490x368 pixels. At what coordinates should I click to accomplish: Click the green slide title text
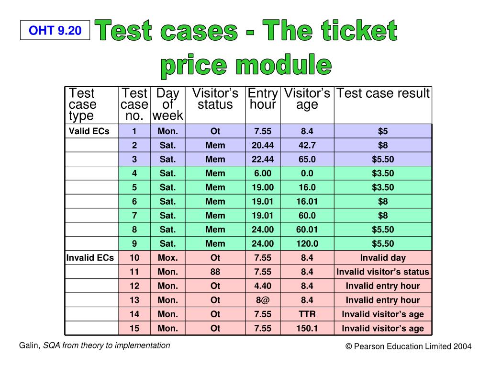[x=246, y=48]
